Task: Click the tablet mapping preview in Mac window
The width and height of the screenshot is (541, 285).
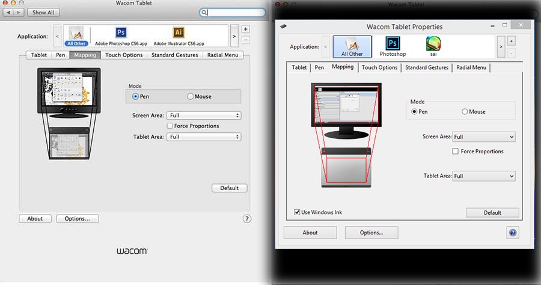Action: tap(69, 143)
